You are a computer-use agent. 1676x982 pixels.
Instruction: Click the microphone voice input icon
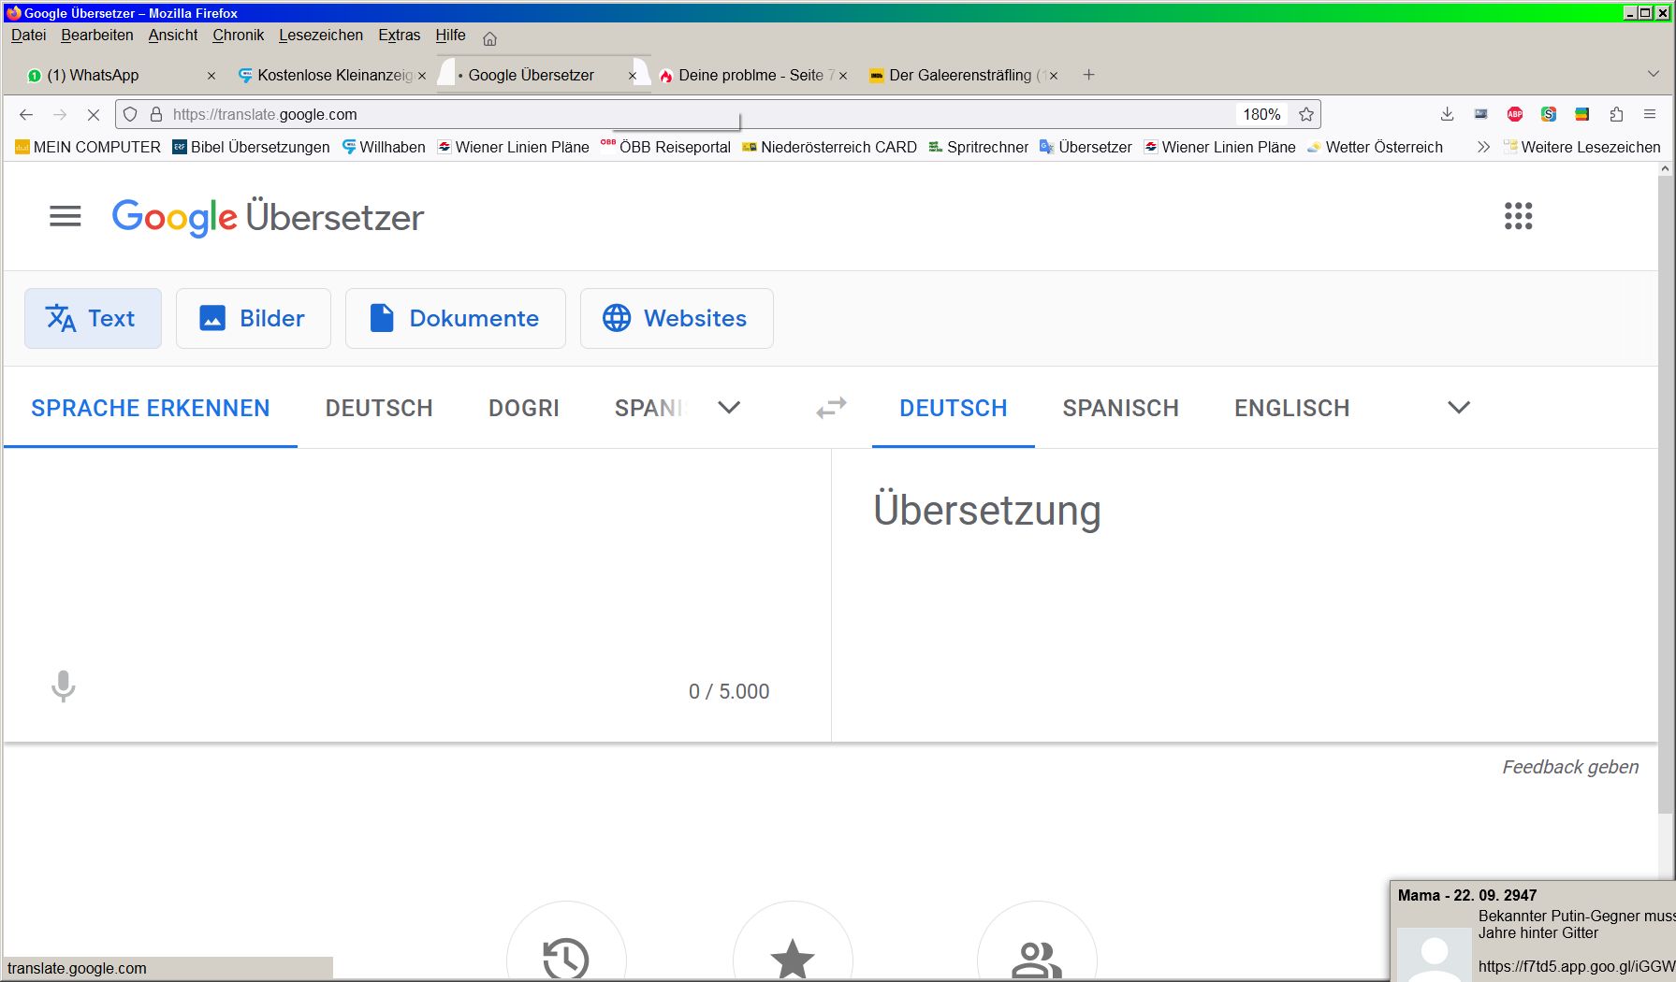pos(63,686)
